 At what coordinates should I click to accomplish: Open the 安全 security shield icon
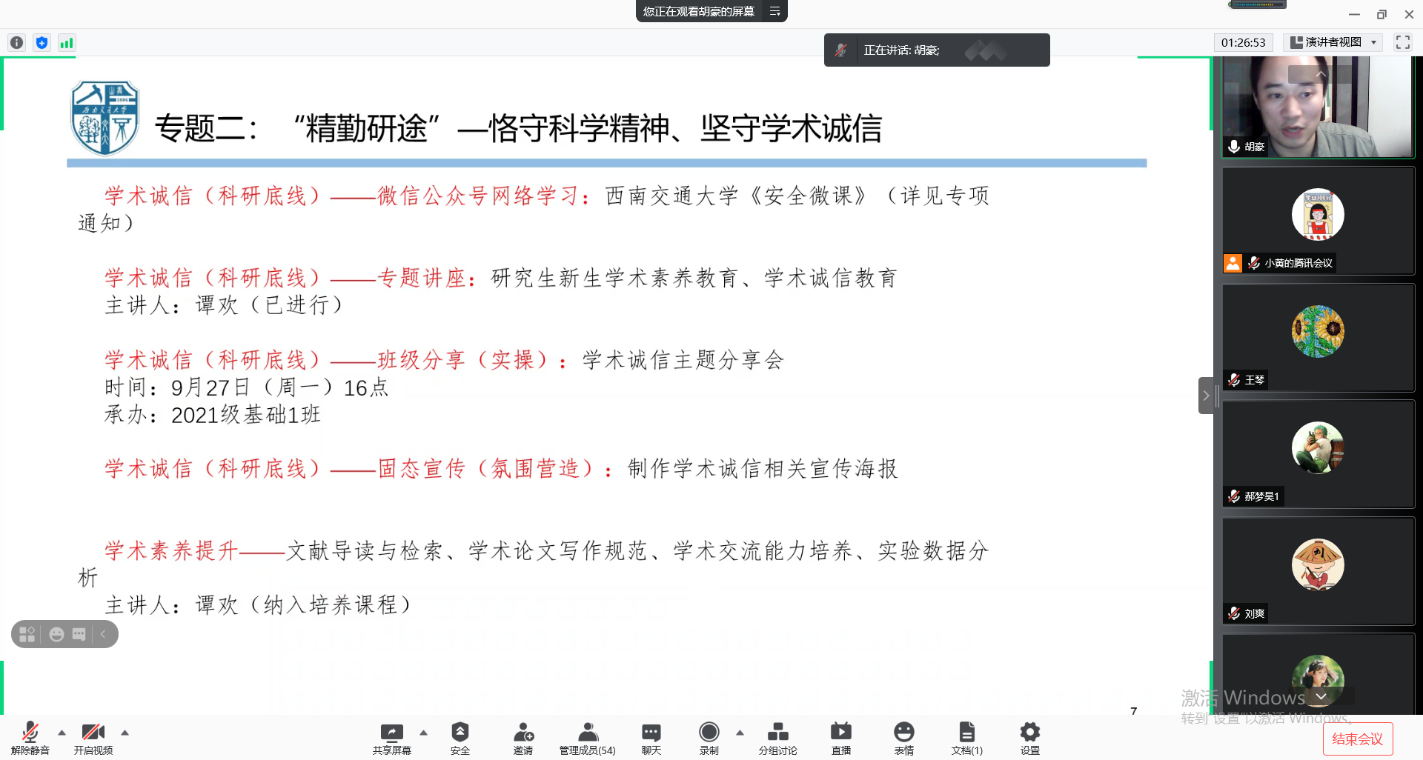click(460, 738)
